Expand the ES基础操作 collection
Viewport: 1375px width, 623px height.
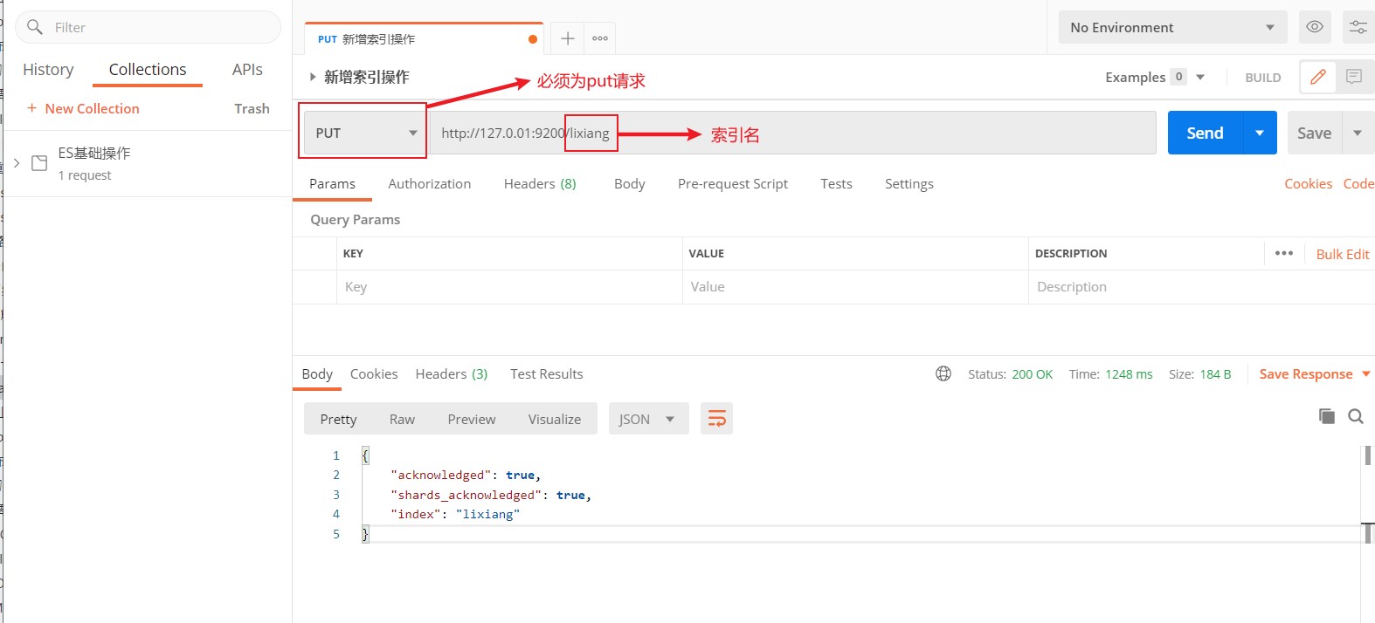point(17,163)
